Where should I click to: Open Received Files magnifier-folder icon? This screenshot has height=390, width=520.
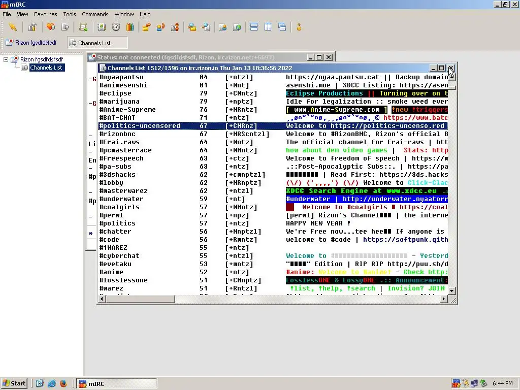[x=192, y=27]
